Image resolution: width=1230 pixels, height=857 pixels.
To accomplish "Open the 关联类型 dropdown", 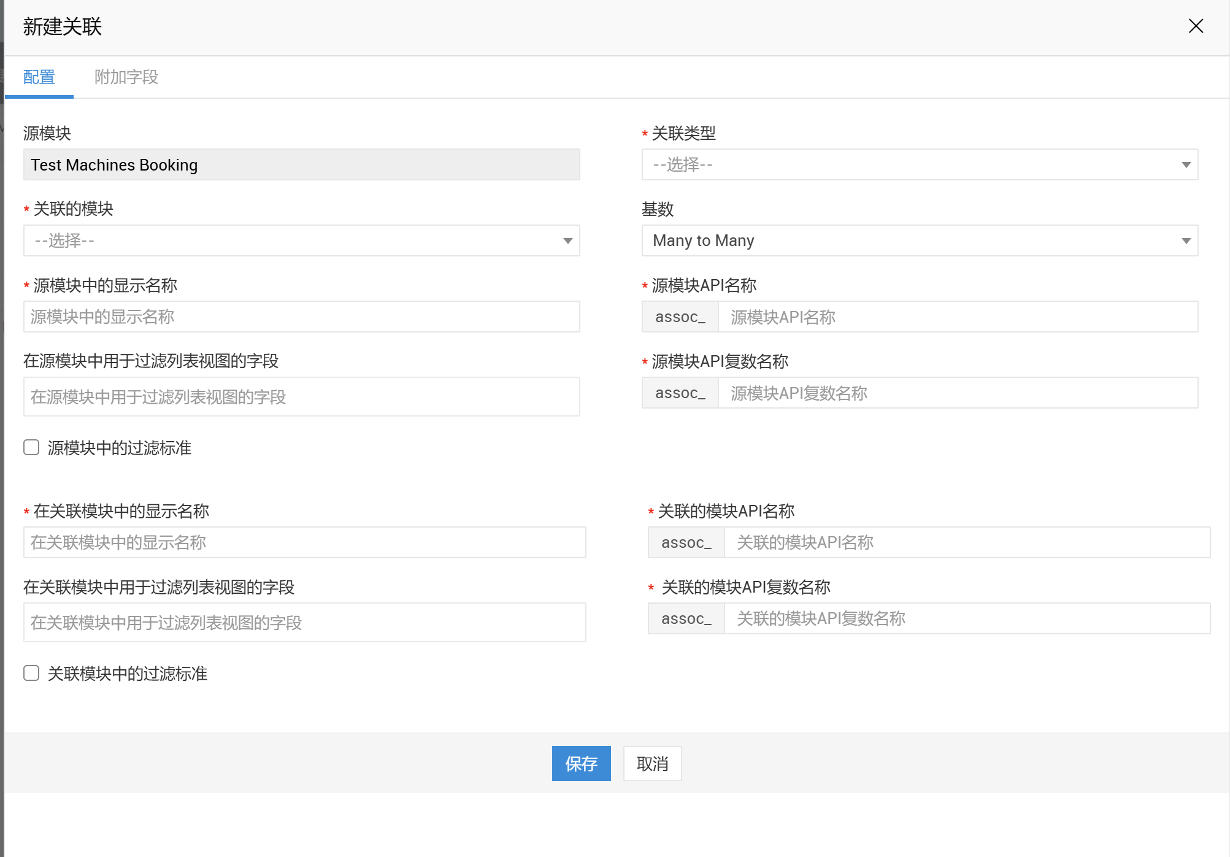I will click(919, 164).
